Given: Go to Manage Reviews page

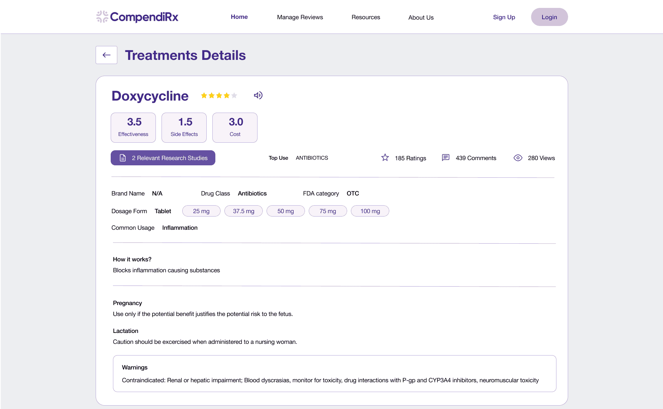Looking at the screenshot, I should 300,17.
